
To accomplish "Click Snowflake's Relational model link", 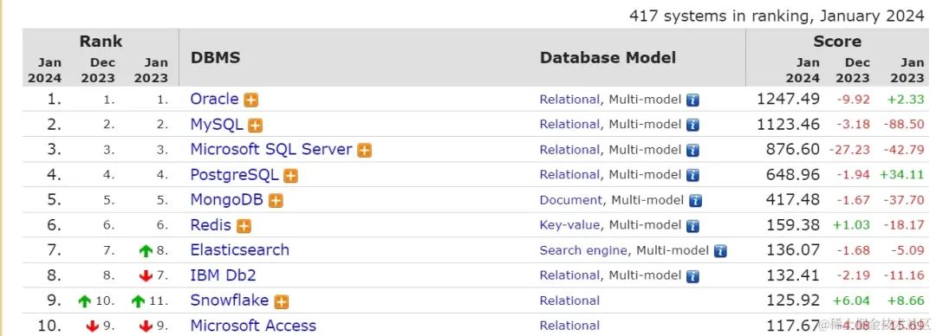I will (569, 300).
